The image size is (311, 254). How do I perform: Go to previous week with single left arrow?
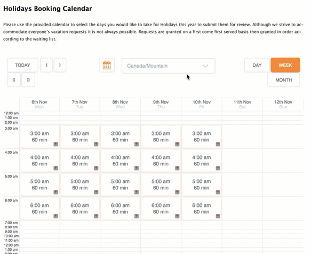pyautogui.click(x=46, y=65)
